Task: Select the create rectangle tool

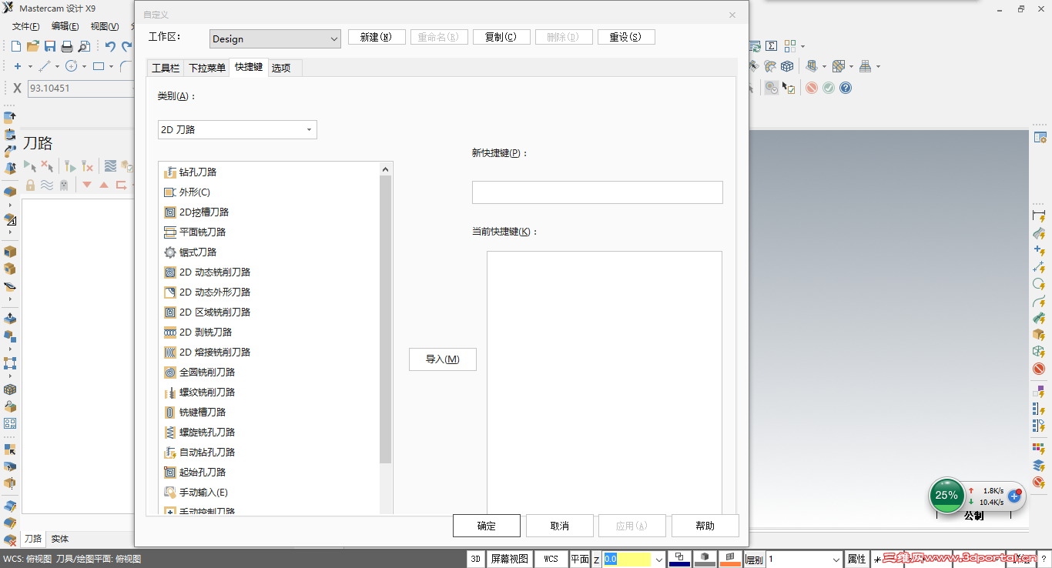Action: pos(99,66)
